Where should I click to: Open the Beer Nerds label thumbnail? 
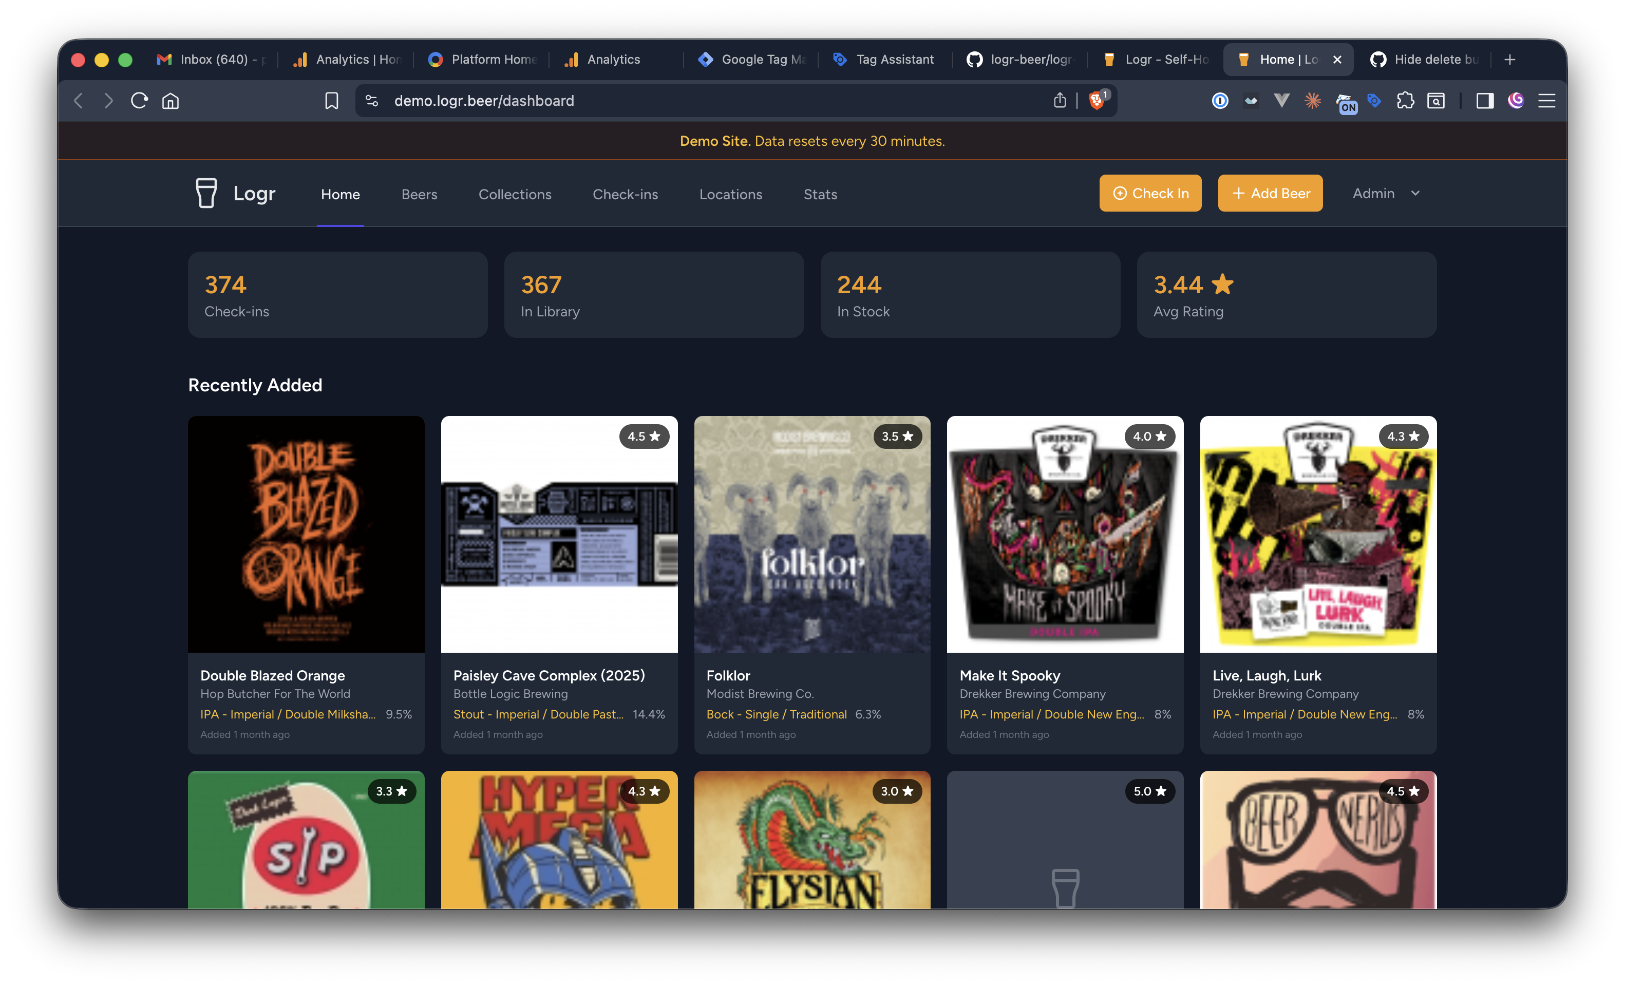[1318, 839]
